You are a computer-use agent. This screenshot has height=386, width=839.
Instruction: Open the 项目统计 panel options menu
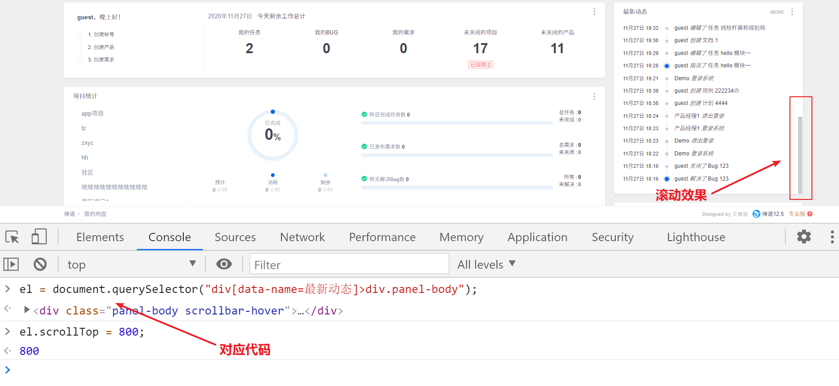click(x=594, y=96)
